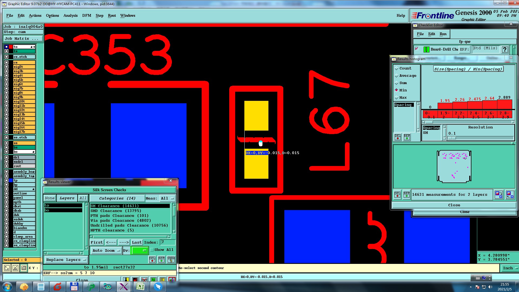Open the floppy disk taskbar icon
This screenshot has height=292, width=519.
coord(74,287)
